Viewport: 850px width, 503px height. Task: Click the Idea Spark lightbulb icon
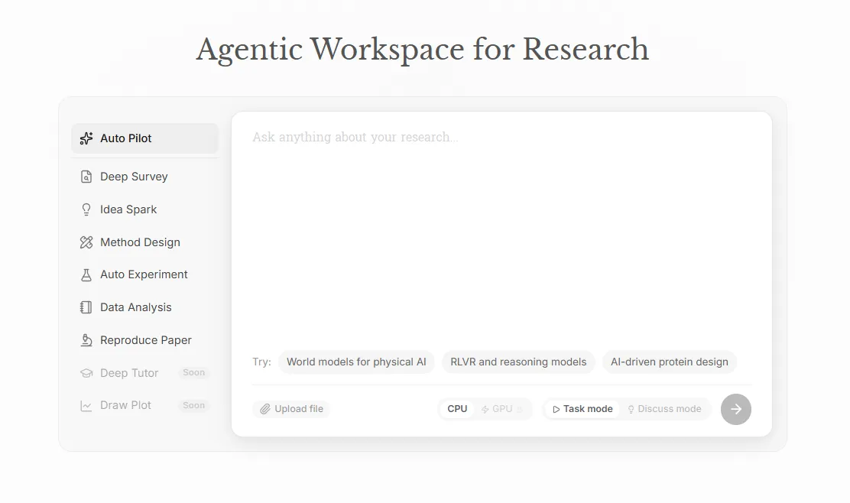[x=86, y=209]
